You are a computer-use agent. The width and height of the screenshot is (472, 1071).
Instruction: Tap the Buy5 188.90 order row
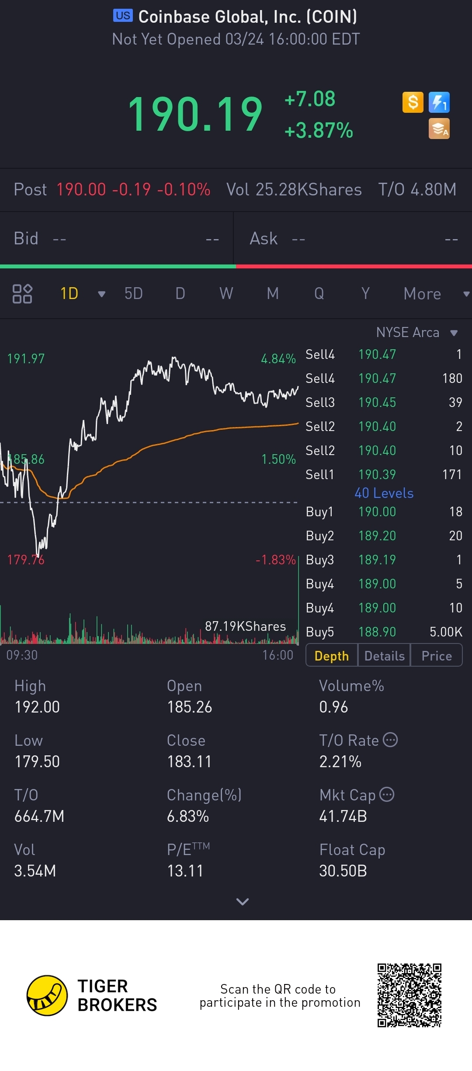tap(384, 632)
